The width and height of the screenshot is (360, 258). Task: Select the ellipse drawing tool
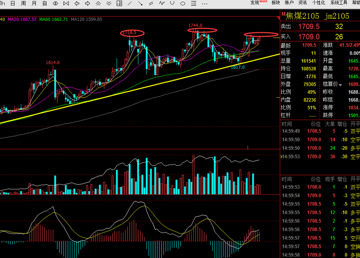(x=183, y=4)
